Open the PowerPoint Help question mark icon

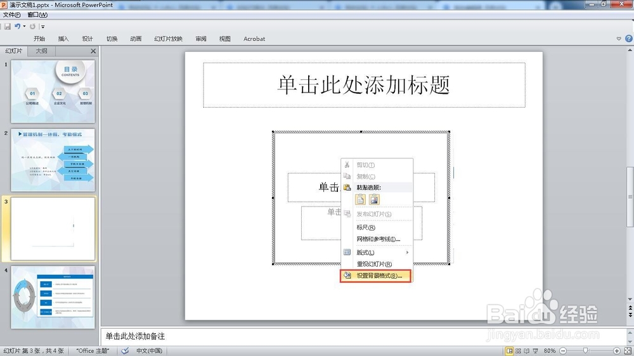click(x=629, y=39)
